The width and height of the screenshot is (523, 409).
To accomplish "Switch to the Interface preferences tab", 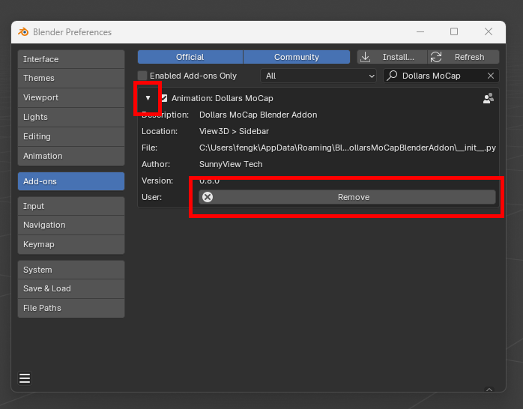I will tap(70, 59).
